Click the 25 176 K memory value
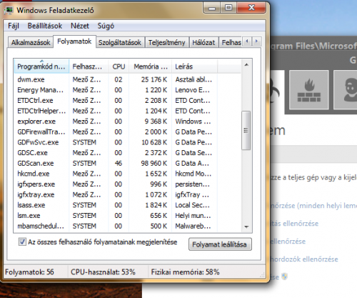Screen dimensions: 357x298 (x=154, y=79)
